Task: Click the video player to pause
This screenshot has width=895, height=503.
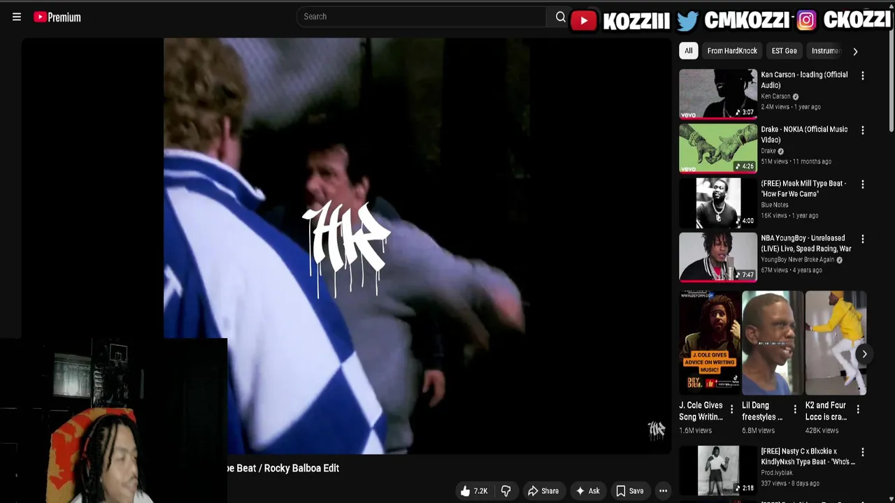Action: click(x=347, y=246)
